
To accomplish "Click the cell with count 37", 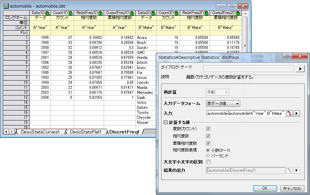I will pos(62,38).
